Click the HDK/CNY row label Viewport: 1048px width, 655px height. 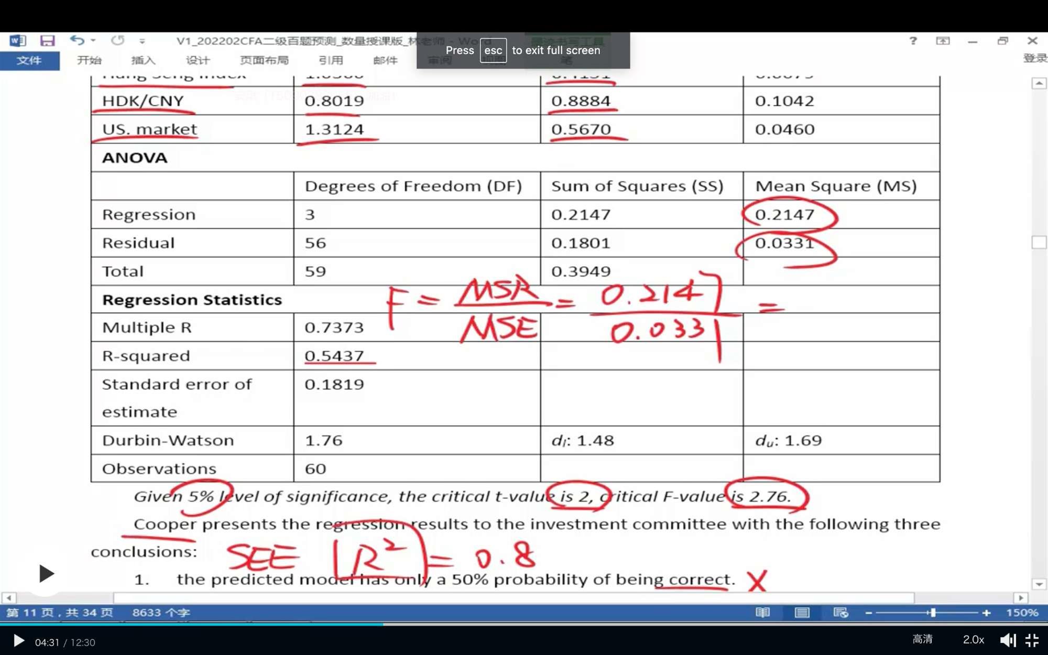143,101
